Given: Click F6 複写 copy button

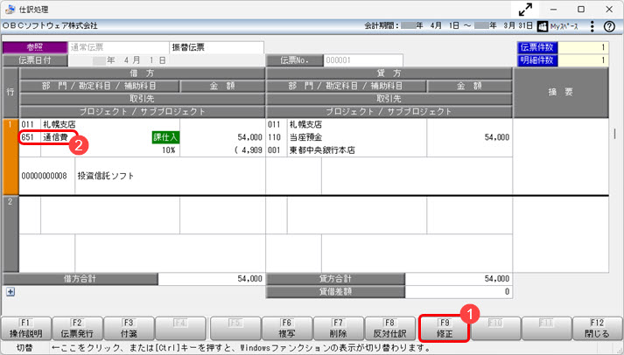Looking at the screenshot, I should (287, 329).
